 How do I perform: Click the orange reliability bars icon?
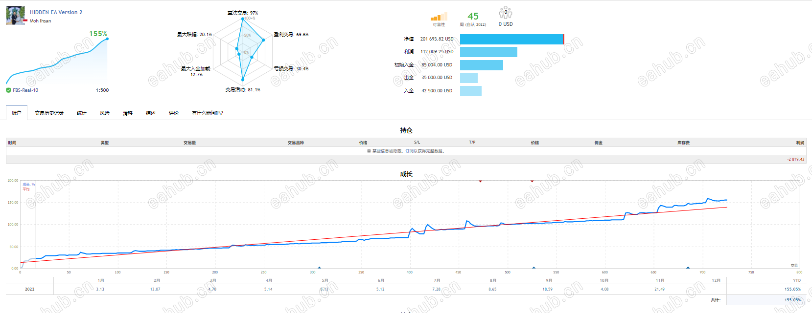439,17
